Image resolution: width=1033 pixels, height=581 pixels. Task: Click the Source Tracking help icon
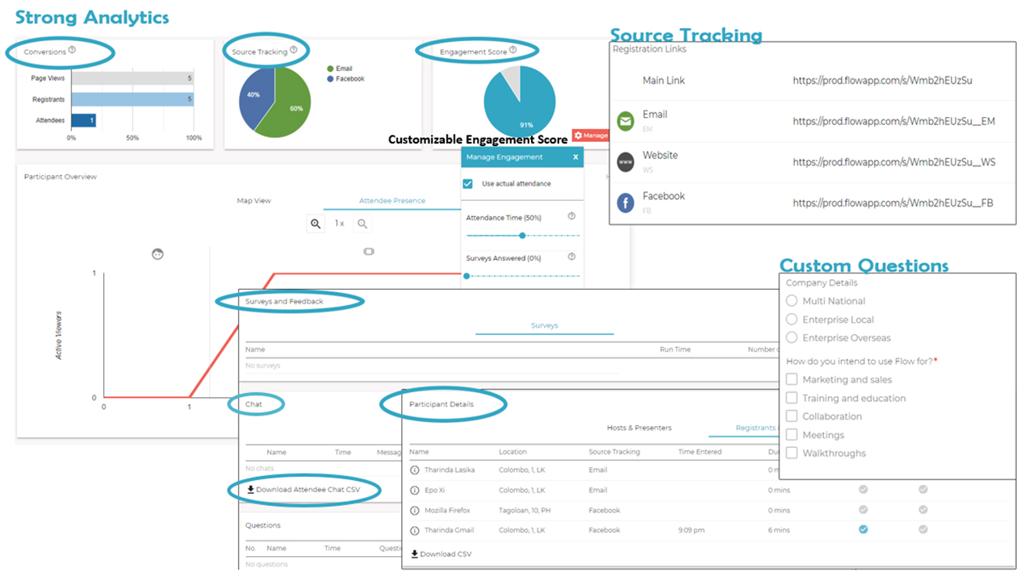pos(295,50)
